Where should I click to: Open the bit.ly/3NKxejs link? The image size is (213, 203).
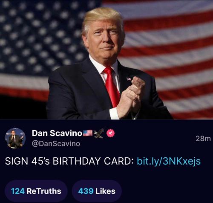[169, 161]
